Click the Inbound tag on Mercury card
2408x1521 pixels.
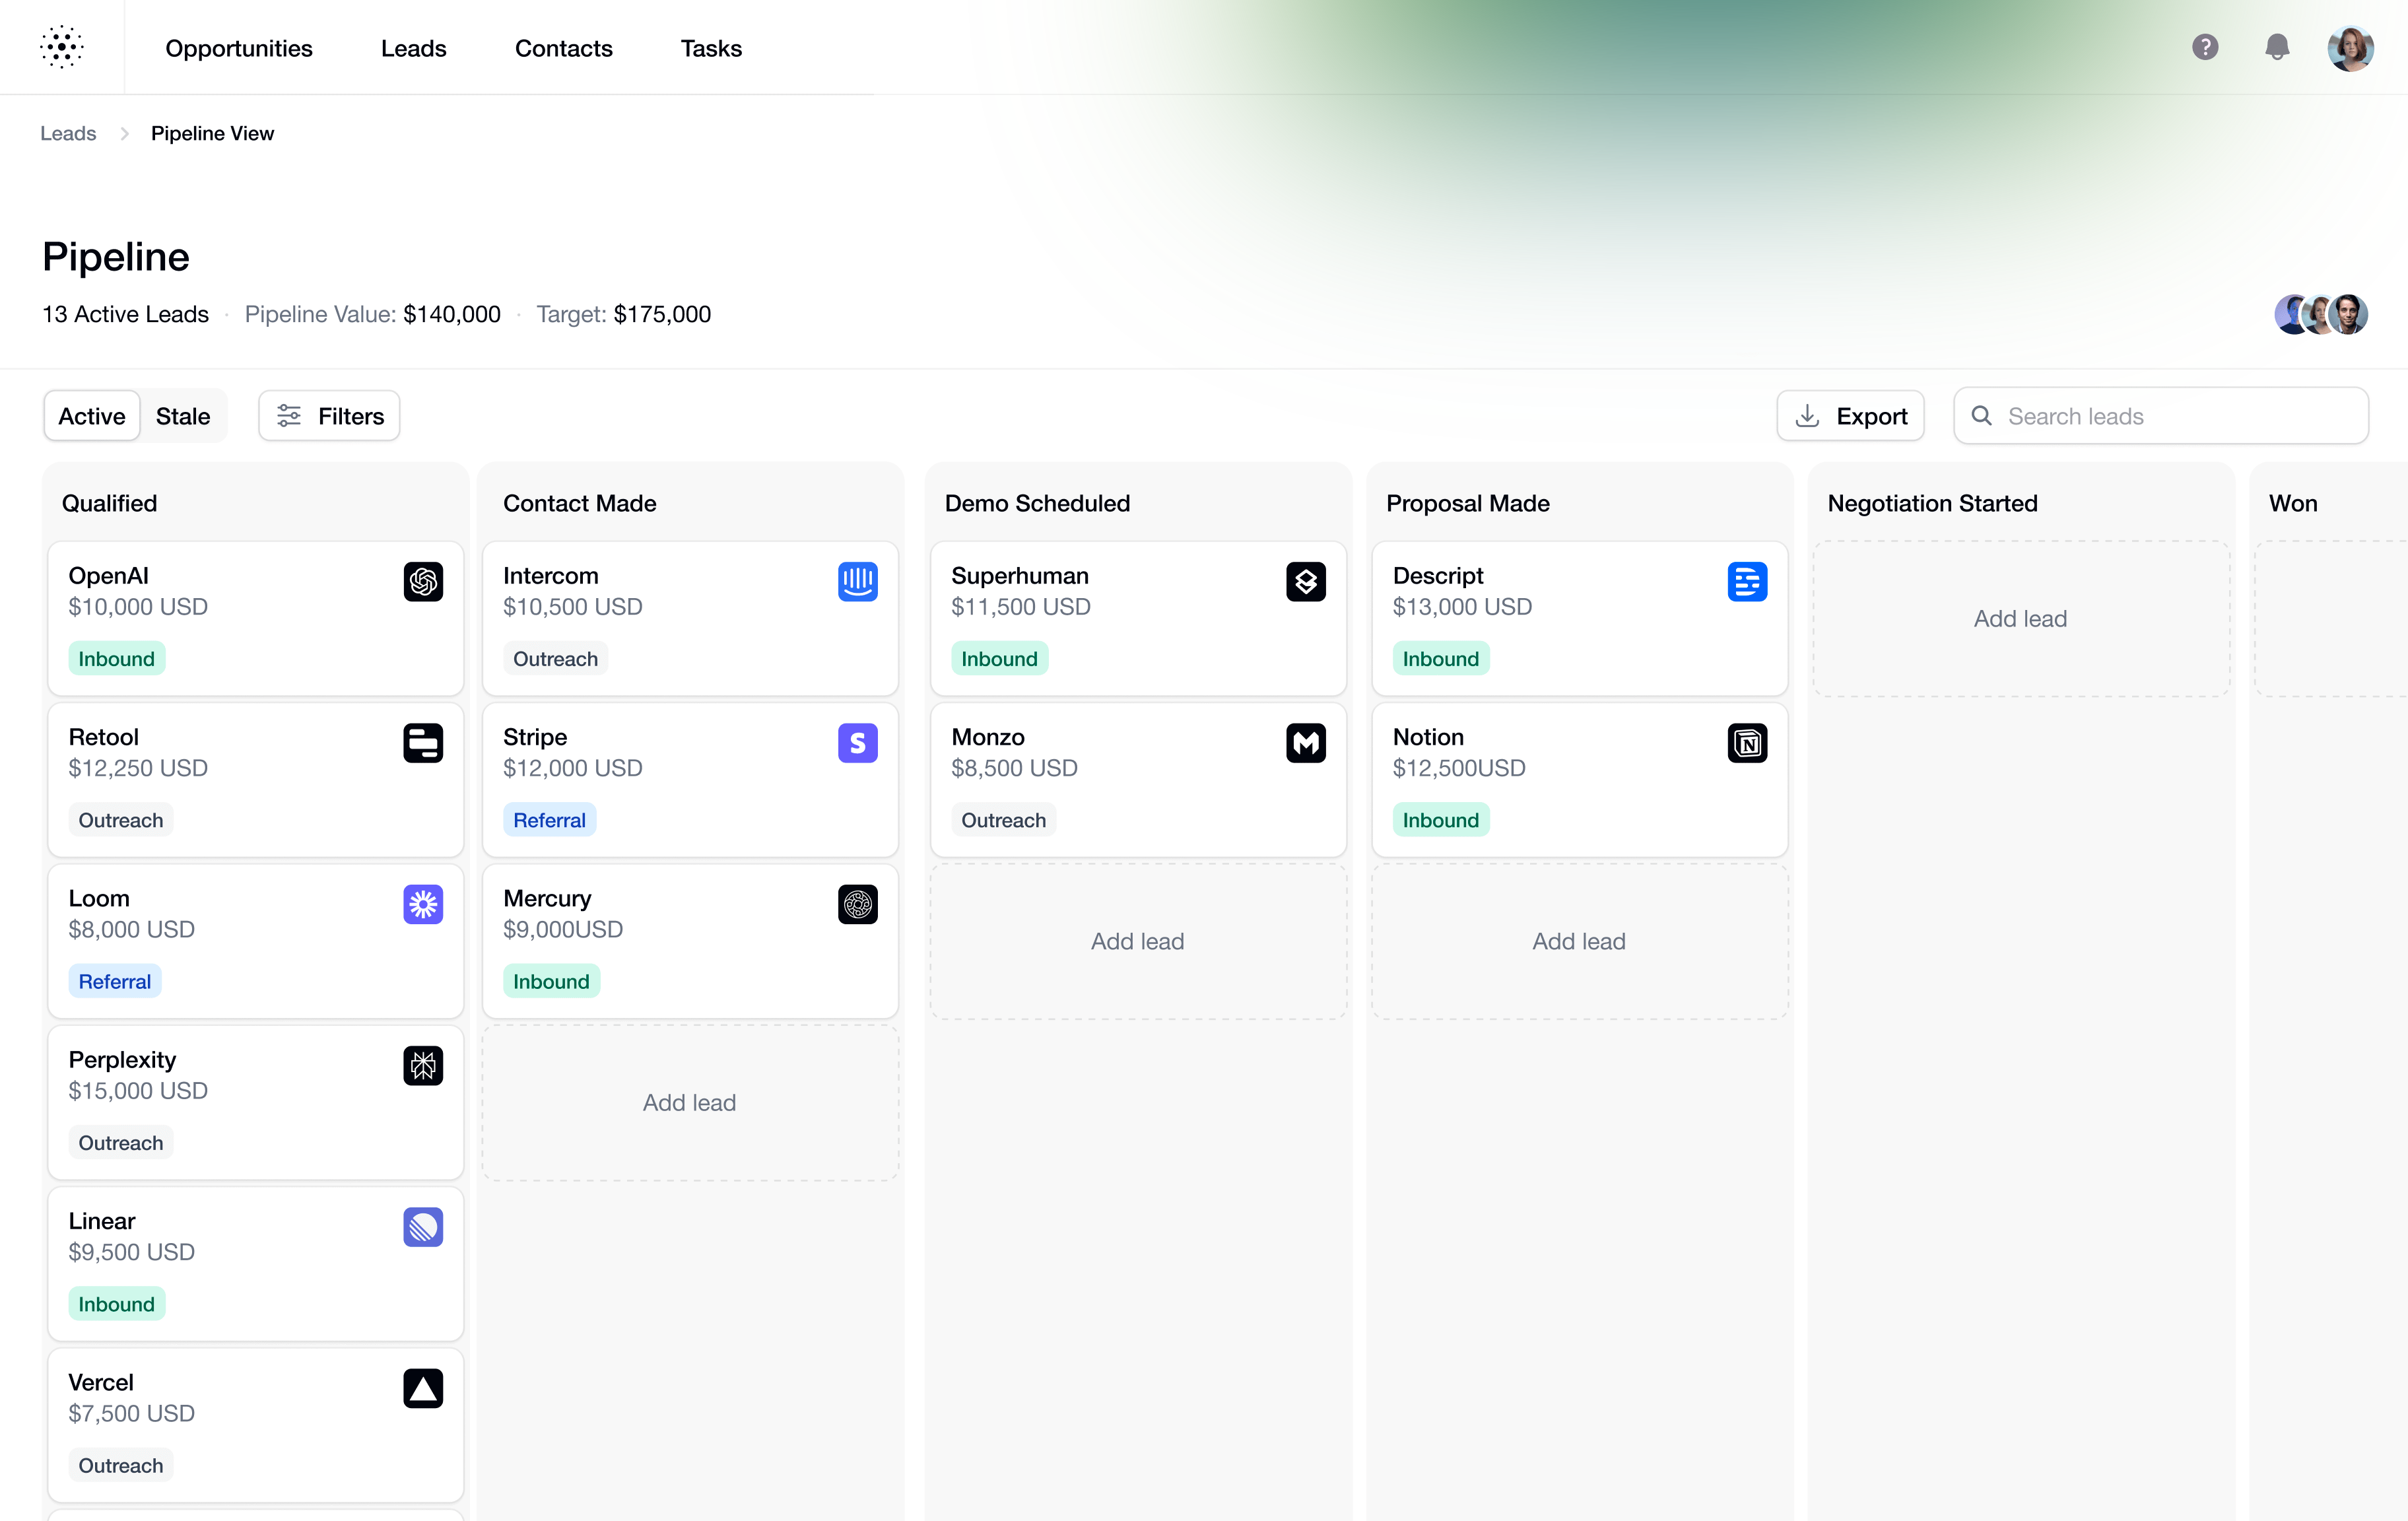552,982
